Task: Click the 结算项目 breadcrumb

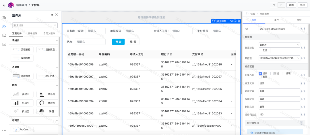Action: (x=22, y=5)
